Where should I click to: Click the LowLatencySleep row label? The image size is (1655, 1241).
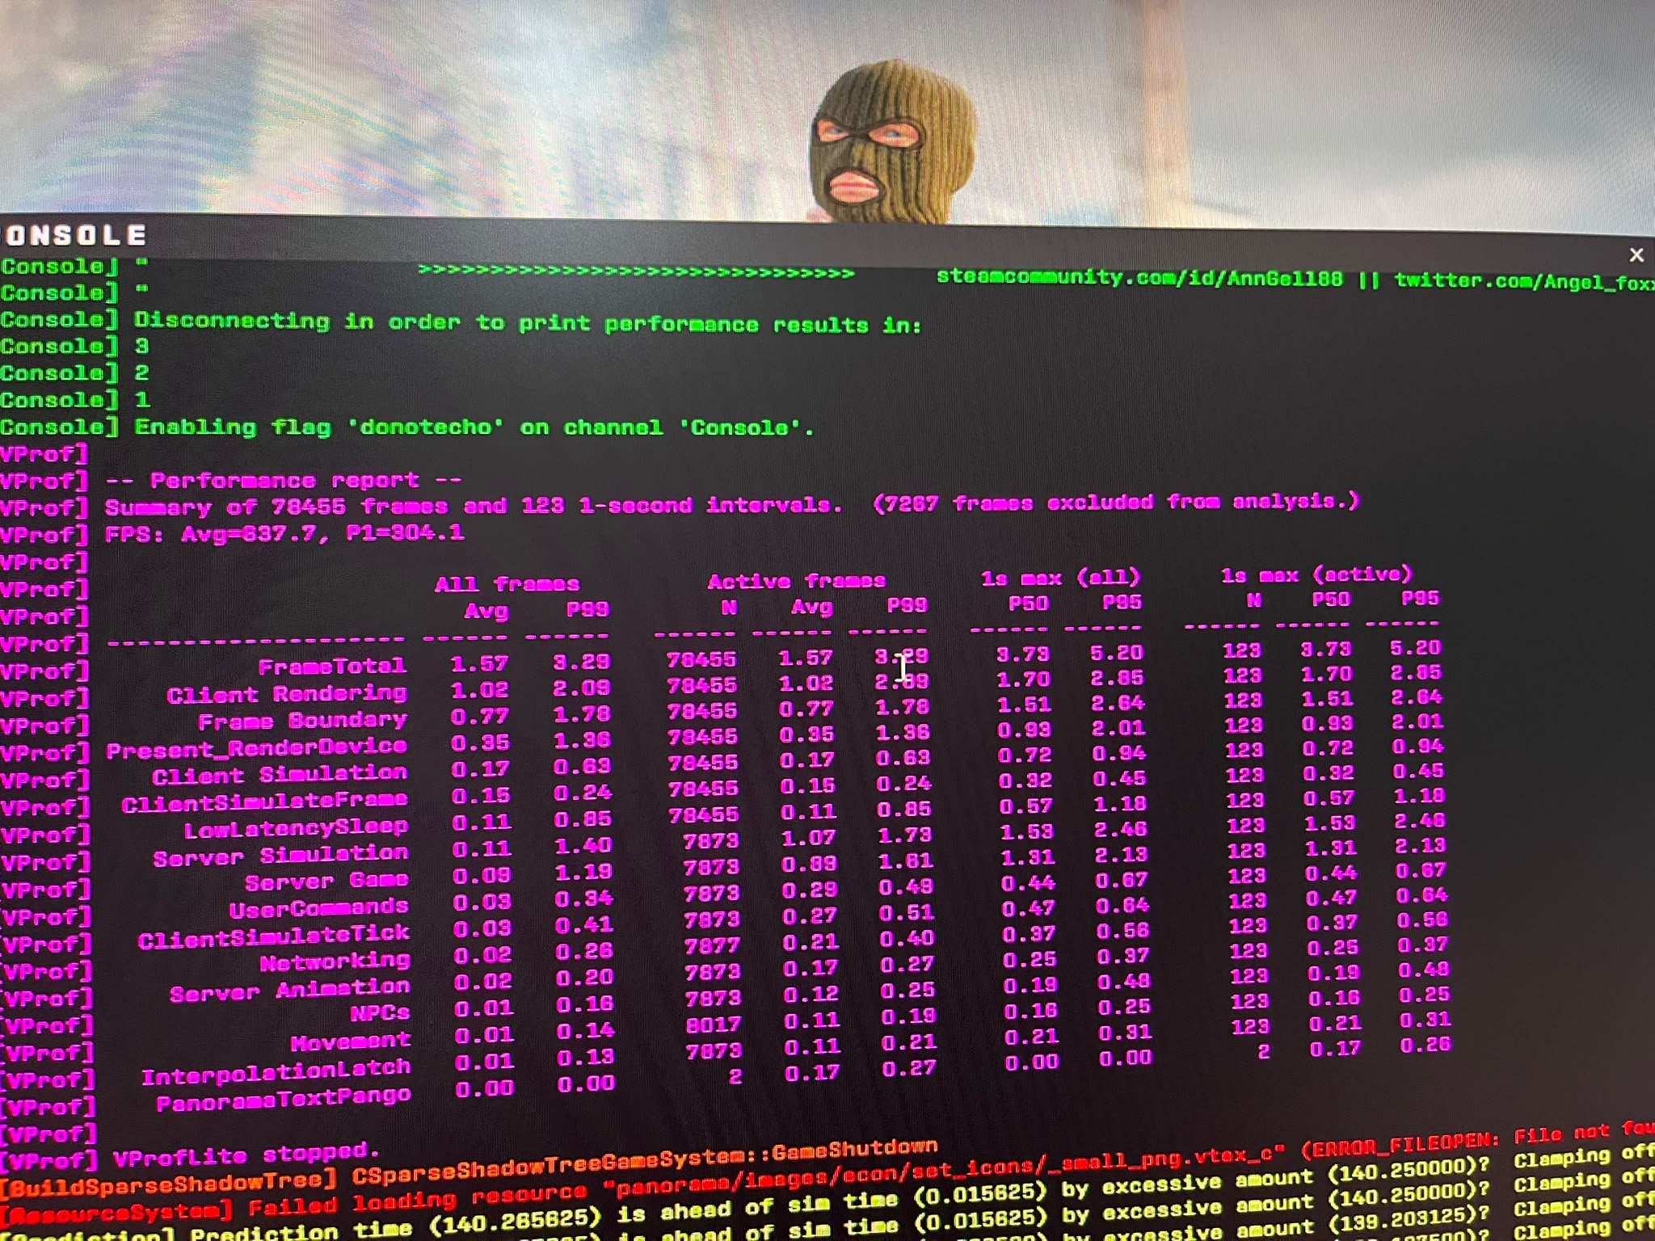point(296,828)
